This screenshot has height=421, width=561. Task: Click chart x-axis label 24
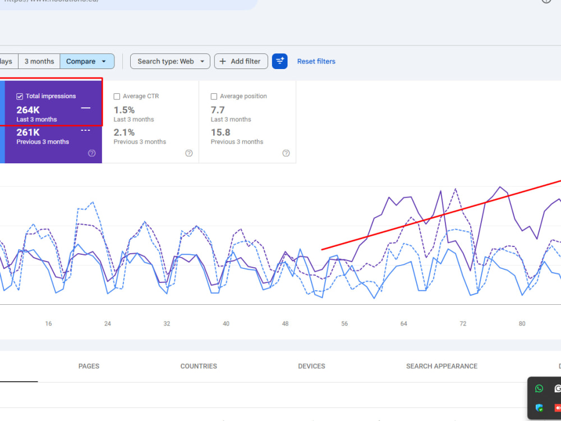(x=108, y=324)
